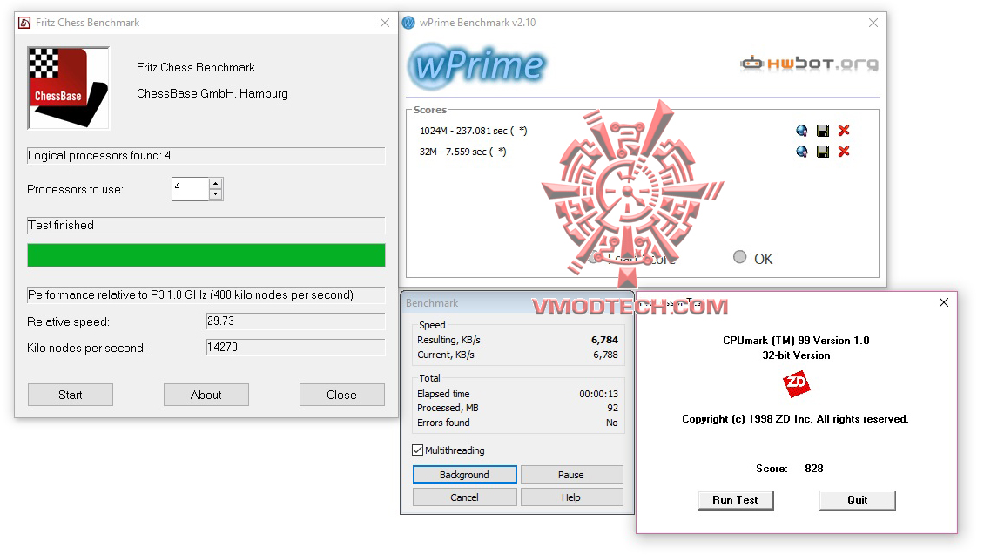Screen dimensions: 984x555
Task: Delete the 32M score with red X
Action: 844,152
